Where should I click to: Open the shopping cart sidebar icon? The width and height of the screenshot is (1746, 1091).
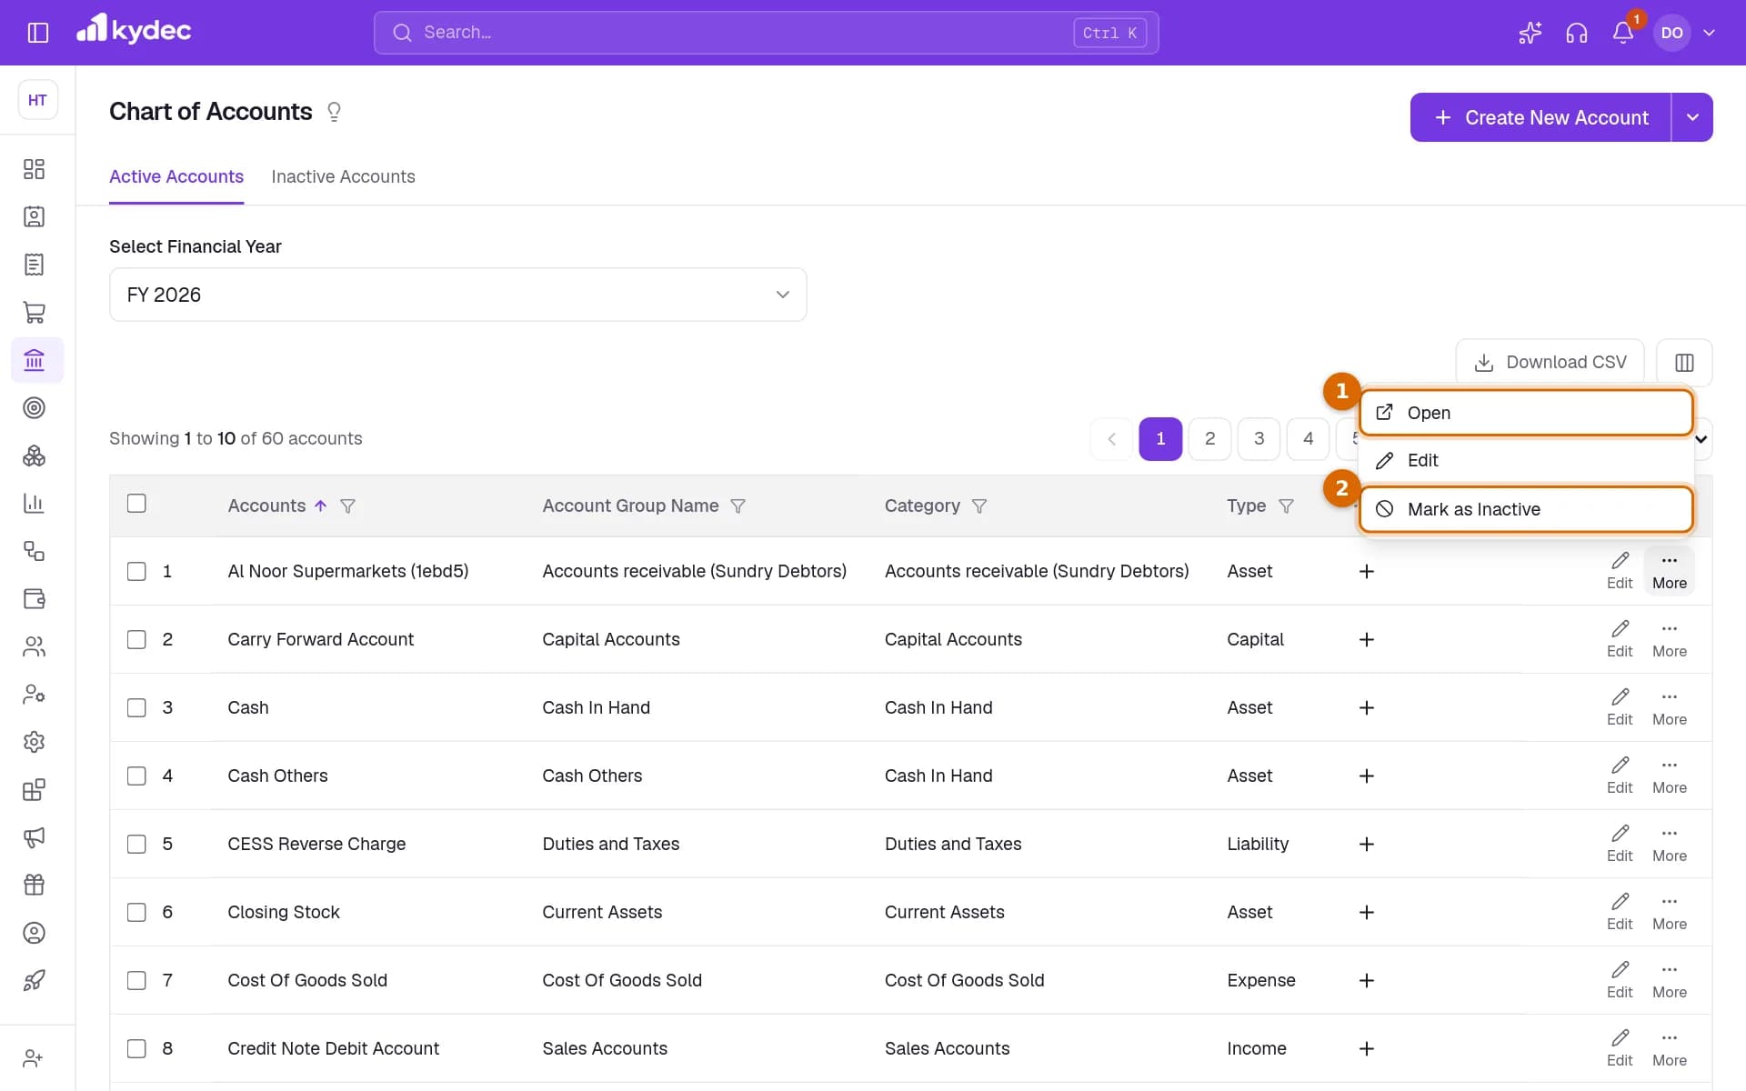34,313
